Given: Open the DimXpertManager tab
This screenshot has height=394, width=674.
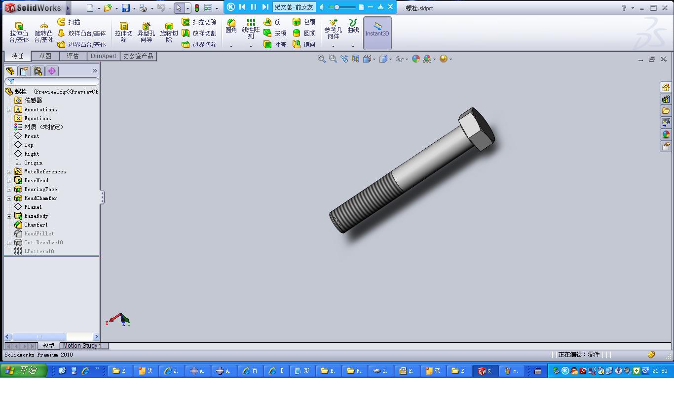Looking at the screenshot, I should (52, 71).
